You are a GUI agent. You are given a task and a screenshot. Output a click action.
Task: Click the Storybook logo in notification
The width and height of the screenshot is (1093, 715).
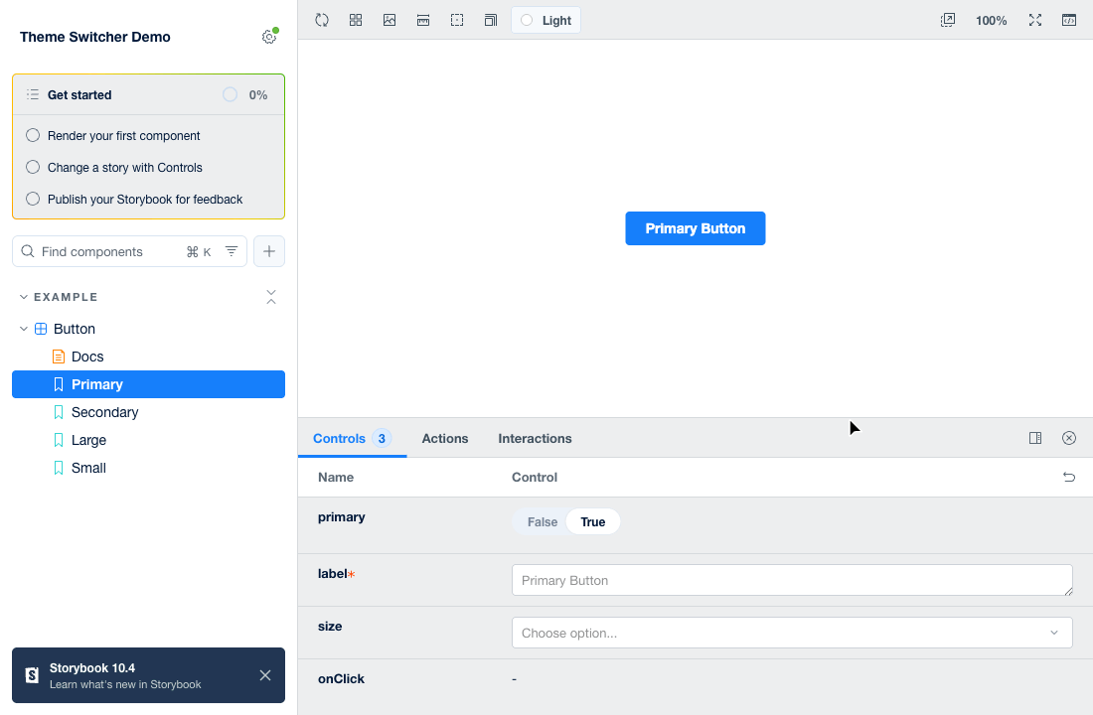coord(32,675)
